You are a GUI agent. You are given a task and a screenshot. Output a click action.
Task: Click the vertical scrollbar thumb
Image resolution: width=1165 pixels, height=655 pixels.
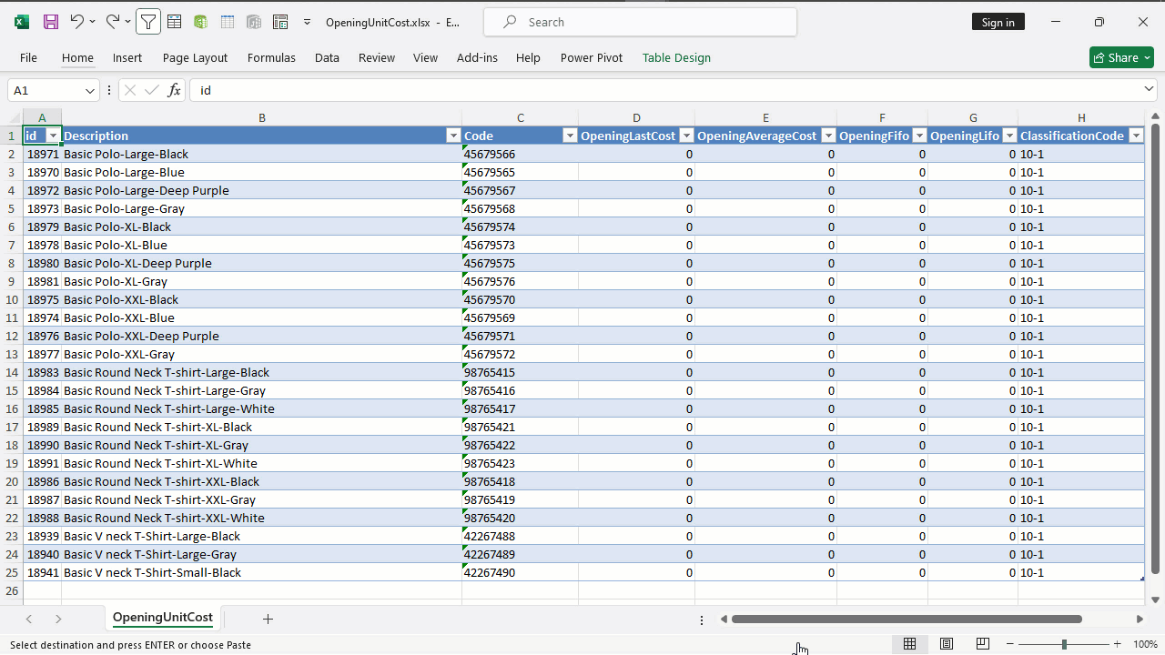[x=1156, y=348]
